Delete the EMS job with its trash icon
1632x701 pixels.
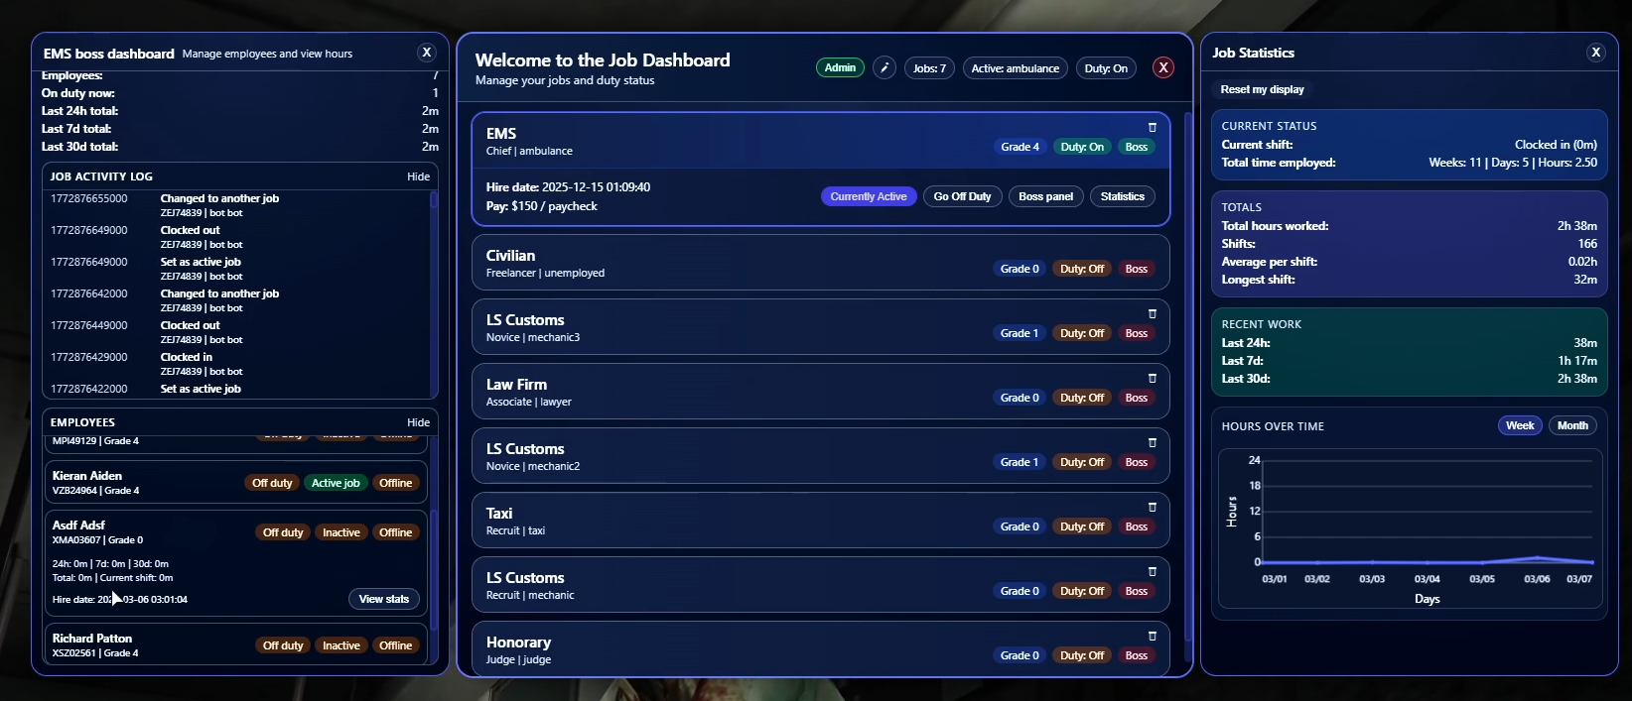pyautogui.click(x=1153, y=127)
